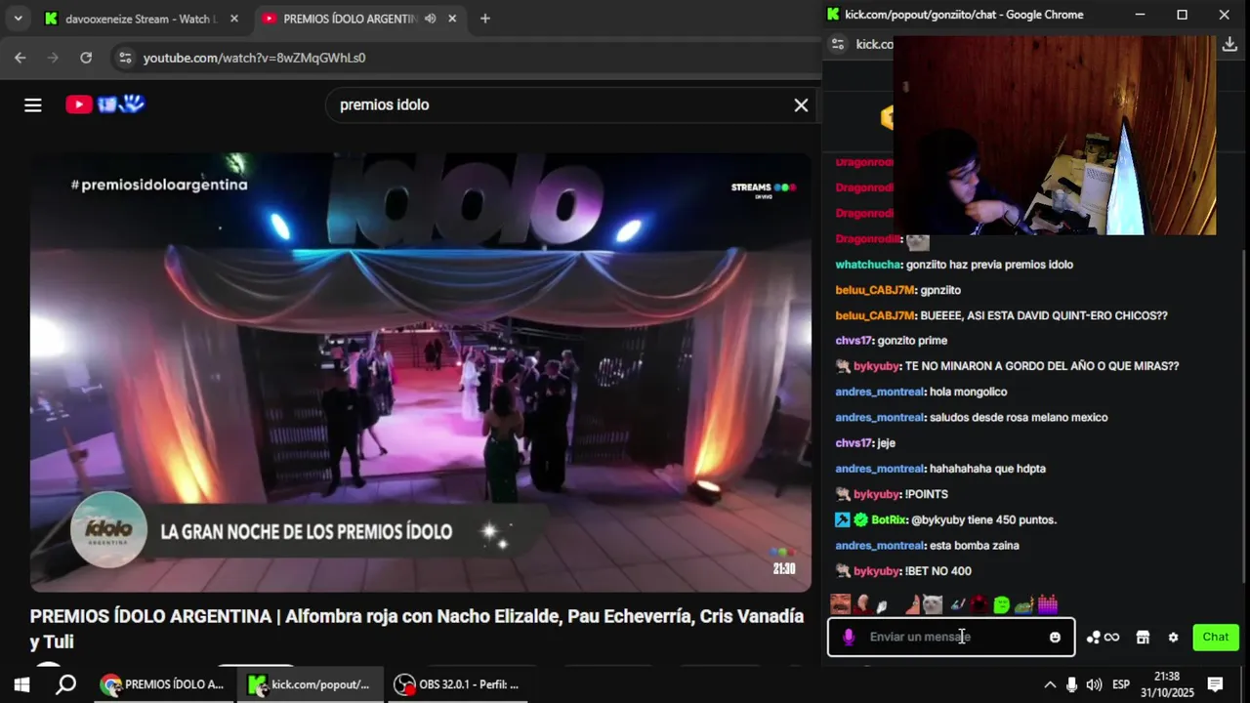Go to YouTube home via logo
The image size is (1250, 703).
pos(105,104)
